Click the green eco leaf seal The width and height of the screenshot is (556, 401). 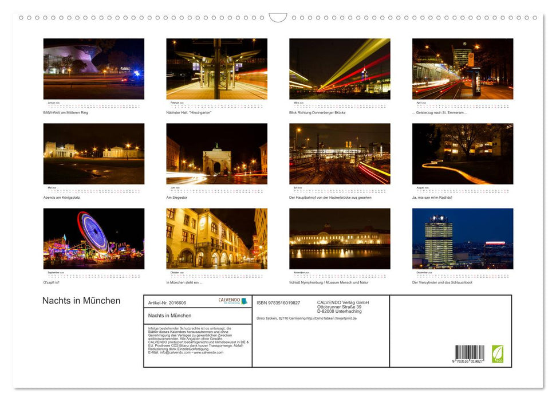(x=498, y=354)
